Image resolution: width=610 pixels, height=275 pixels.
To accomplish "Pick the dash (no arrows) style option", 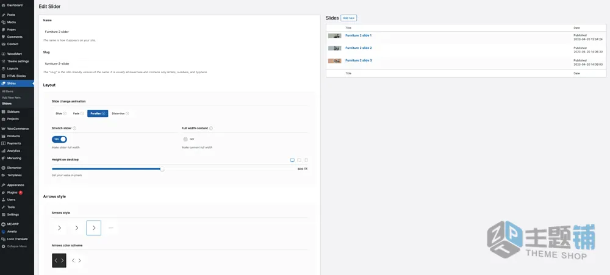I will click(111, 228).
